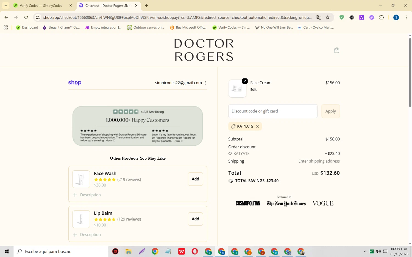Viewport: 412px width, 257px height.
Task: Select the $132.60 total amount
Action: coord(330,173)
